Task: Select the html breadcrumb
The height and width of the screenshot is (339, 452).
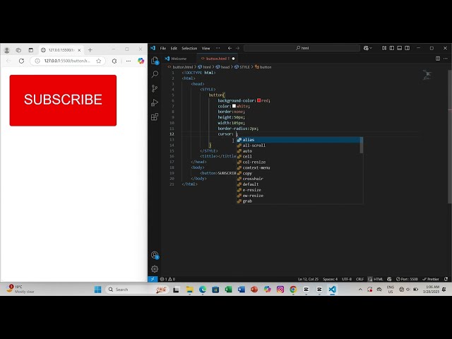Action: coord(204,67)
